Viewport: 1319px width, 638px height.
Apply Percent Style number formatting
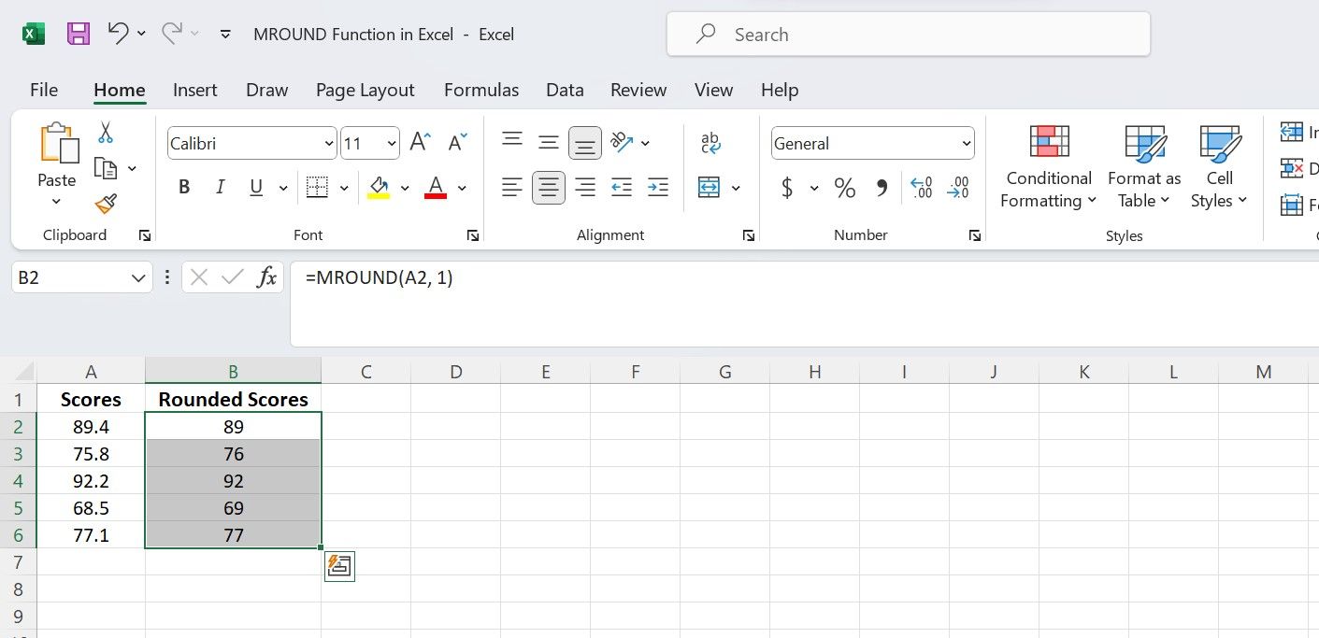pyautogui.click(x=845, y=187)
